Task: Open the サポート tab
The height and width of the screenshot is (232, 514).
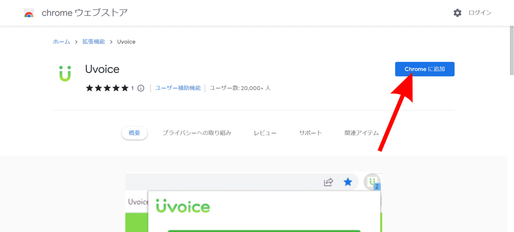Action: pos(311,133)
